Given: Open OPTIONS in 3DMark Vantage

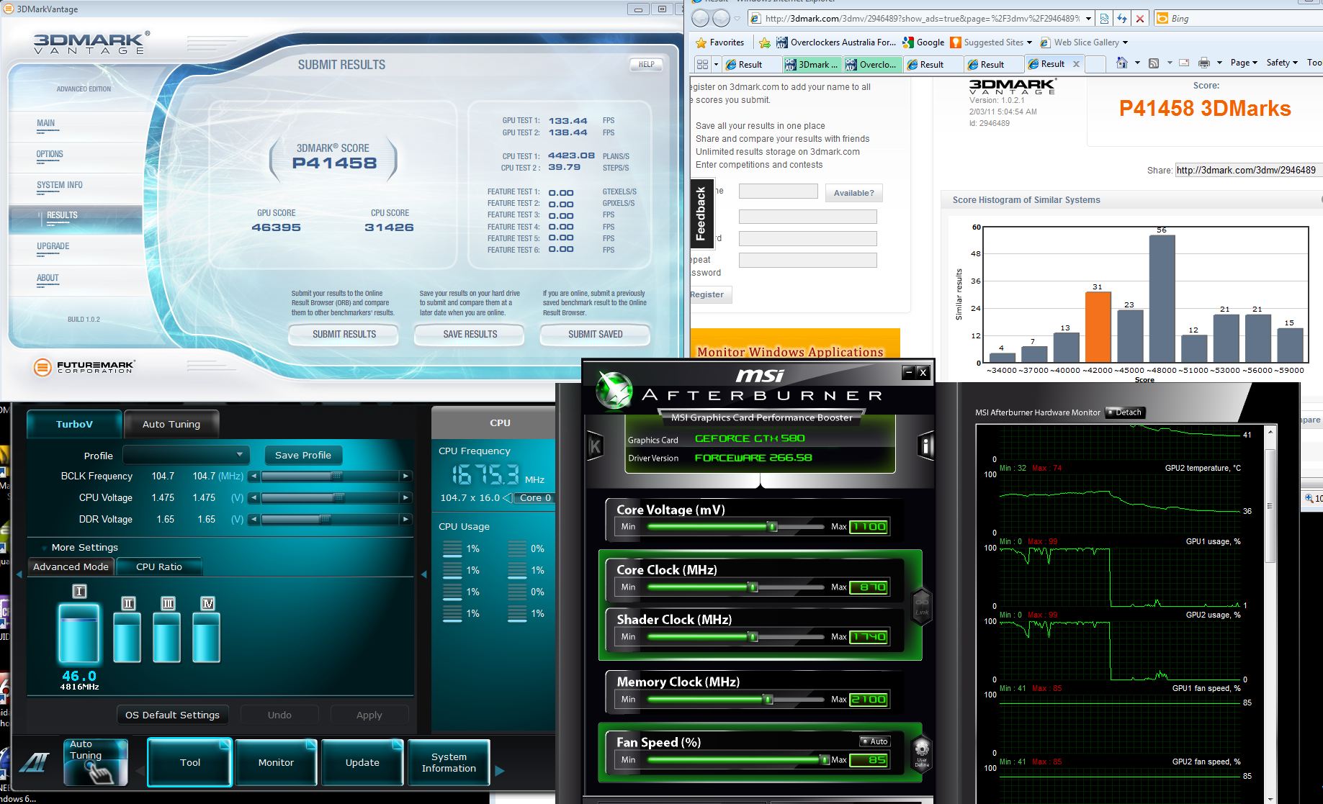Looking at the screenshot, I should (x=50, y=154).
